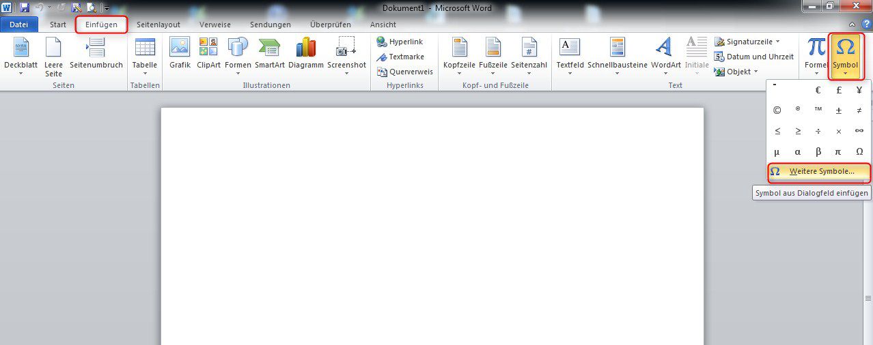Click the Formel pi icon
This screenshot has width=873, height=345.
click(x=816, y=46)
